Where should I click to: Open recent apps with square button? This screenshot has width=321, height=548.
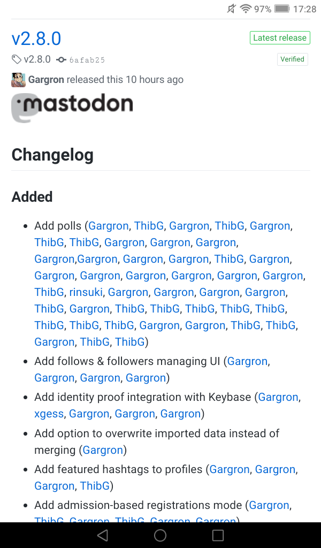click(x=218, y=535)
